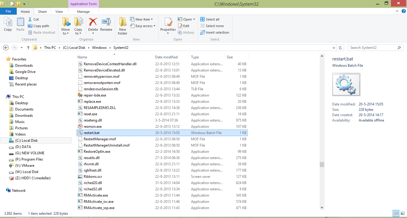Click Windows in the address breadcrumb

[x=99, y=48]
